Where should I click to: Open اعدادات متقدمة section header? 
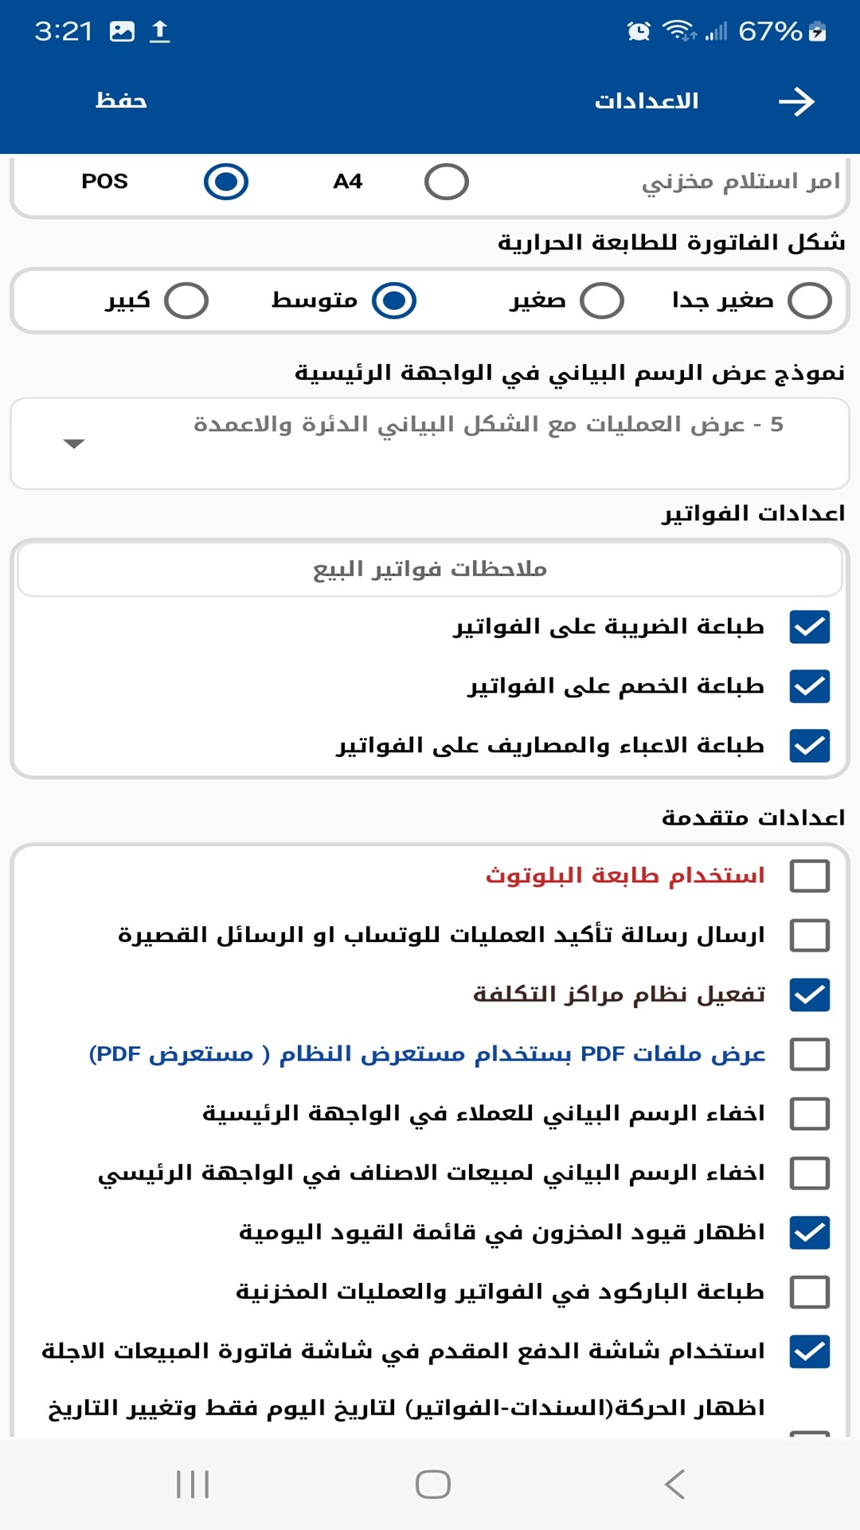pos(753,815)
